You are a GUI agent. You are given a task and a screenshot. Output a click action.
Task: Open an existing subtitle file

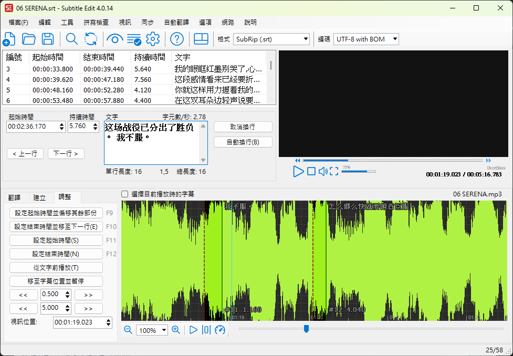click(29, 39)
